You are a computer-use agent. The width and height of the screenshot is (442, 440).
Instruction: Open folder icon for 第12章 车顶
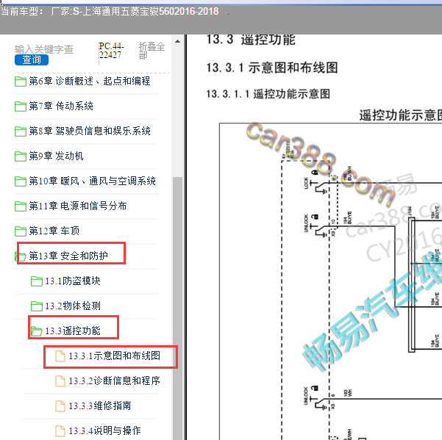[21, 231]
